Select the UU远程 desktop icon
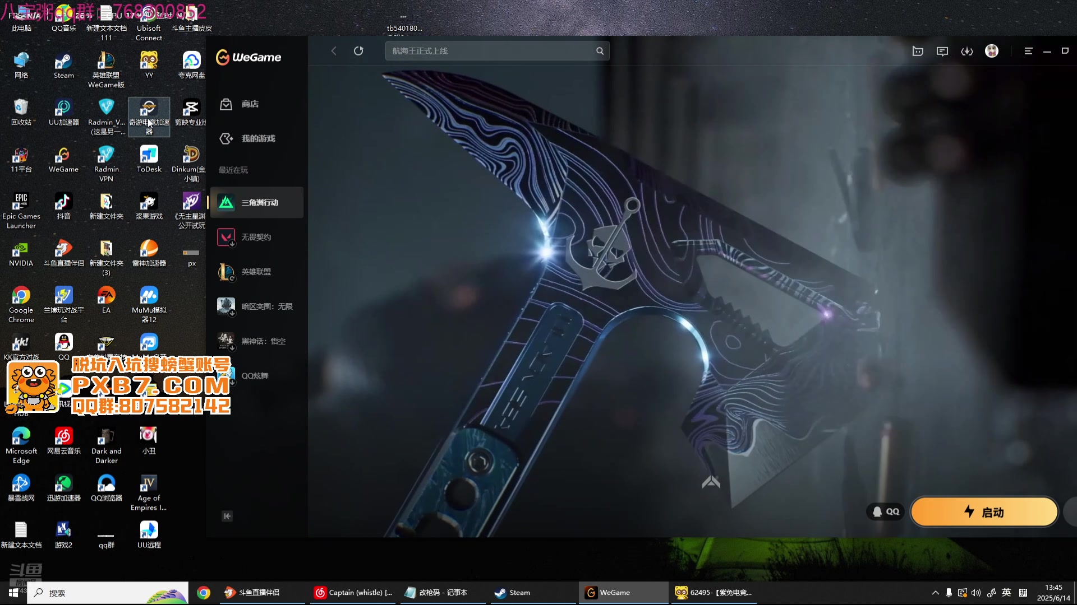Image resolution: width=1077 pixels, height=605 pixels. point(149,536)
